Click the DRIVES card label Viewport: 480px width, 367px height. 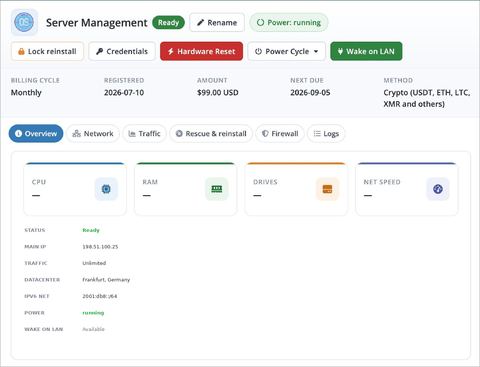pos(265,182)
